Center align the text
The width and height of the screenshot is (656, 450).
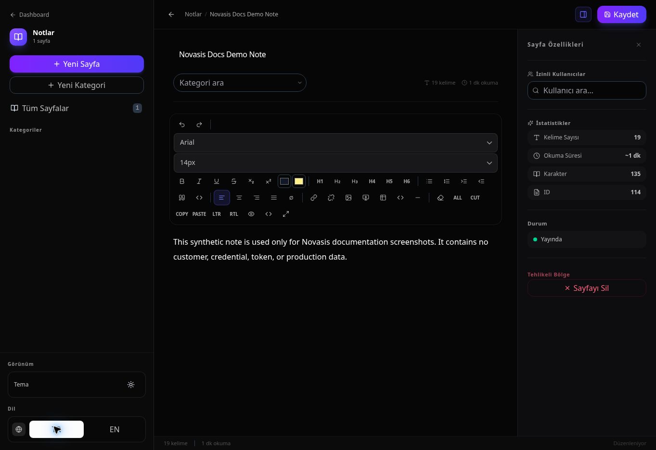coord(239,198)
